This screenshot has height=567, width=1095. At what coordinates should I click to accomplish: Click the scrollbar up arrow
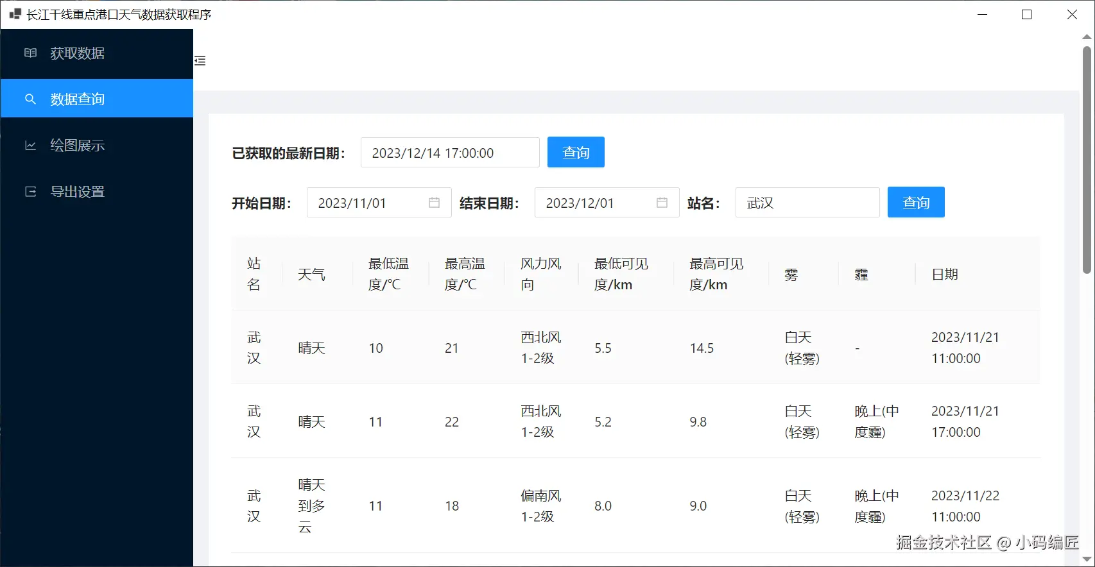tap(1087, 37)
